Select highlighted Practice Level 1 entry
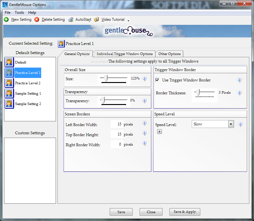 point(28,73)
